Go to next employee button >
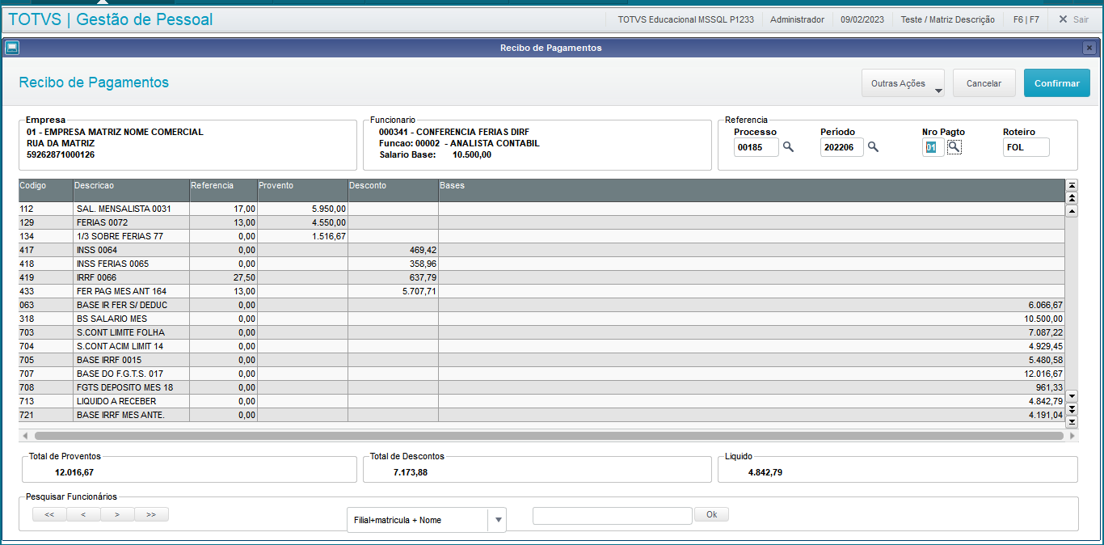Viewport: 1104px width, 545px height. (x=117, y=514)
